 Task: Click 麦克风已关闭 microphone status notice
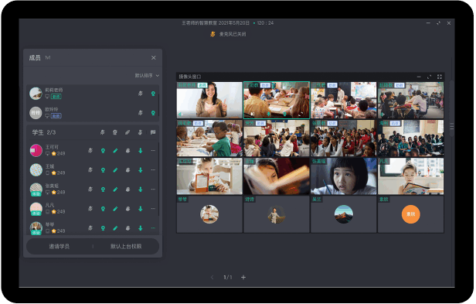228,34
